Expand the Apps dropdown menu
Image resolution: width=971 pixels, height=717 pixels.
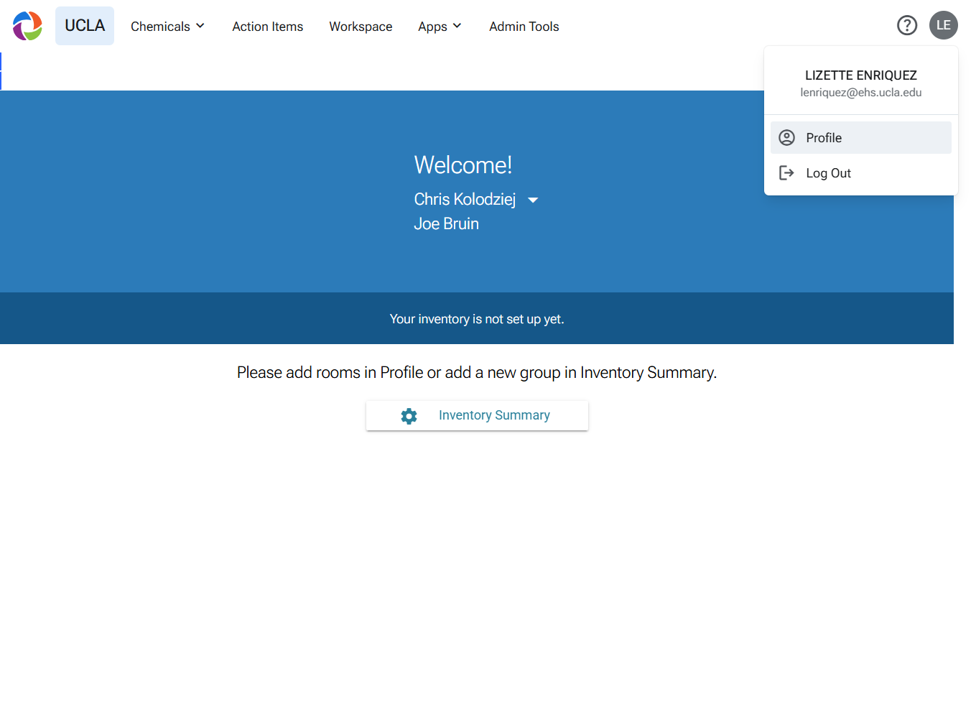pyautogui.click(x=440, y=27)
